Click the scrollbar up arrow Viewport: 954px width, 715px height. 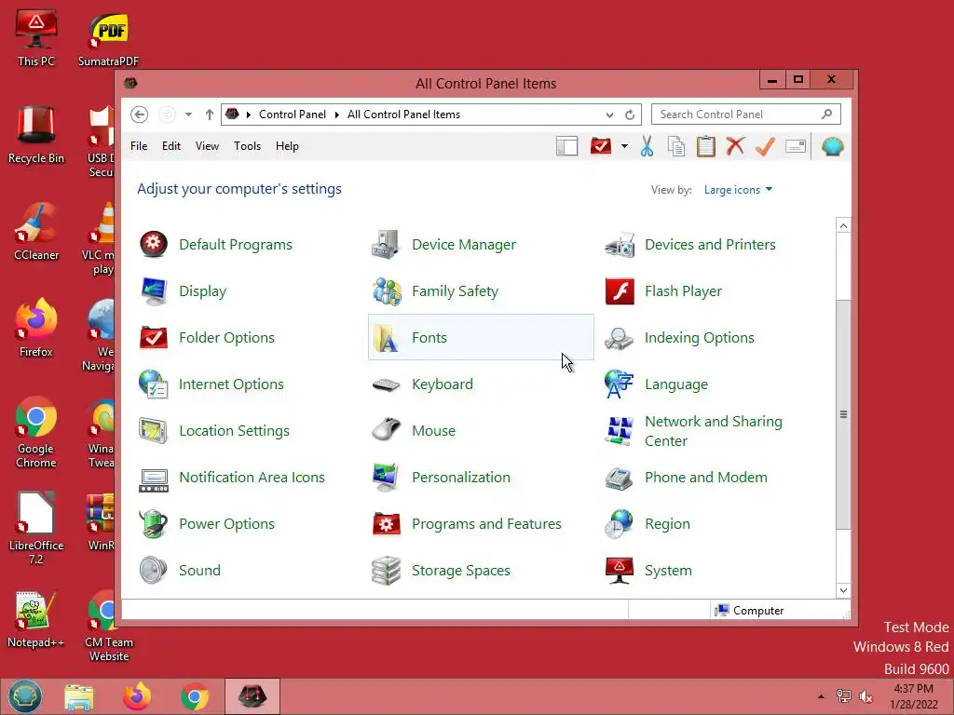click(843, 225)
